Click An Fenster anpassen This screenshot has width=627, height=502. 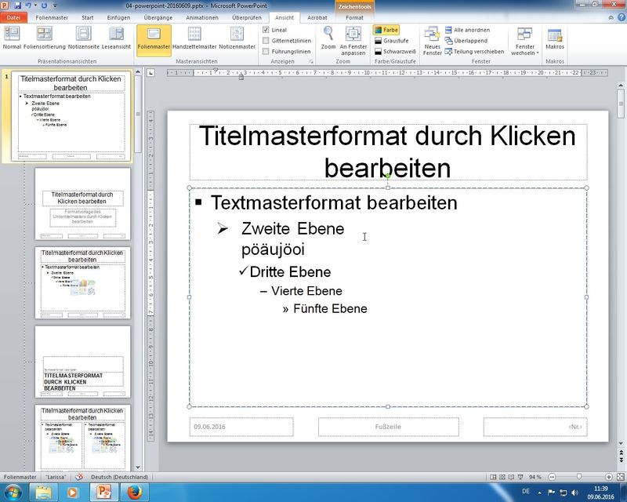(x=353, y=41)
